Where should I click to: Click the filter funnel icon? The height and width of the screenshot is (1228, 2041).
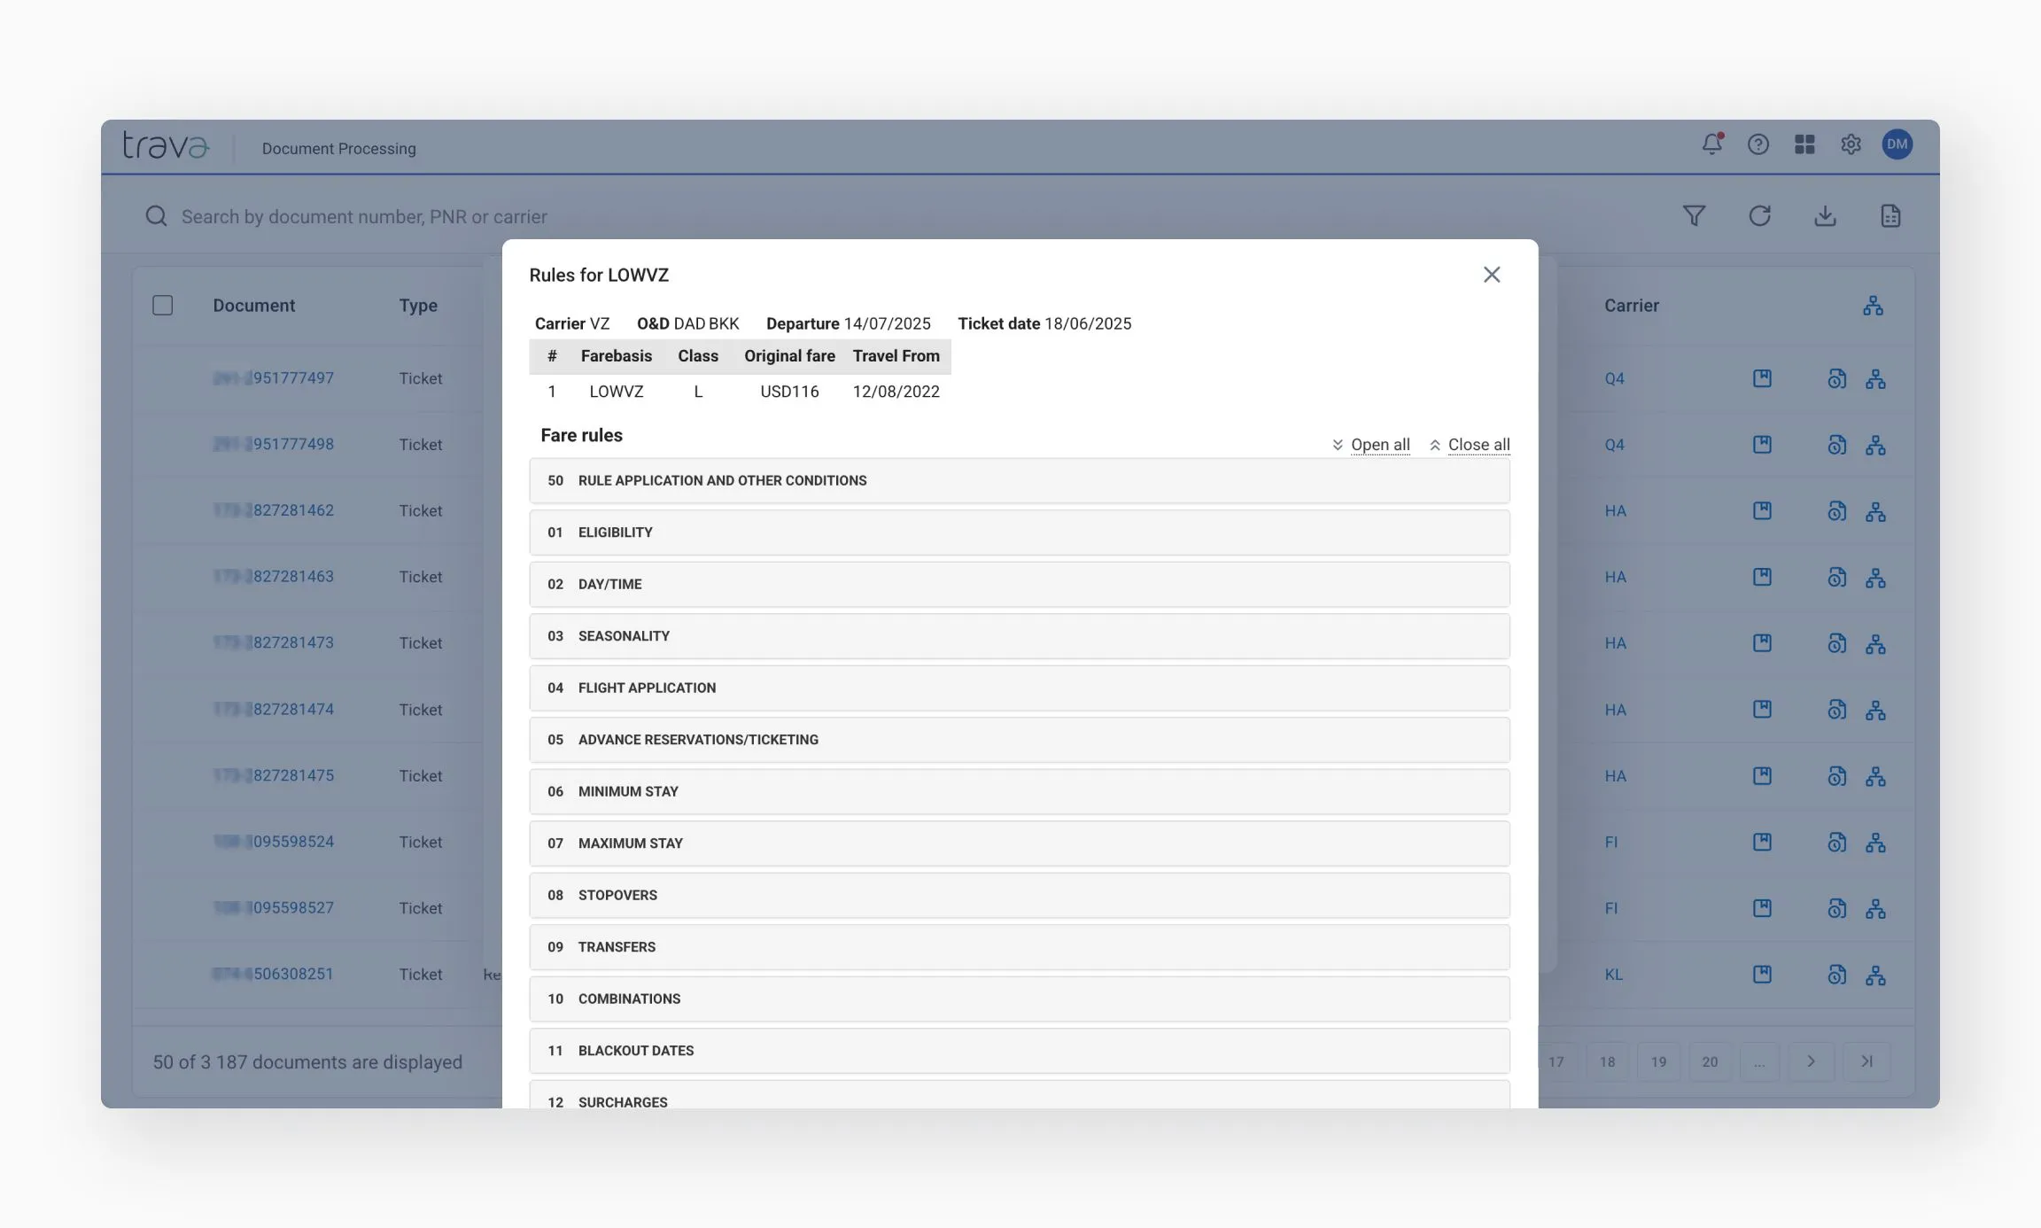tap(1694, 216)
